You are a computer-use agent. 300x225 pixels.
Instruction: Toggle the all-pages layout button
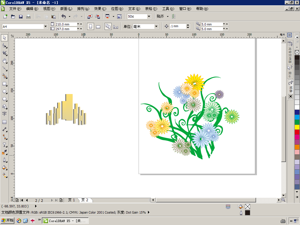108,27
